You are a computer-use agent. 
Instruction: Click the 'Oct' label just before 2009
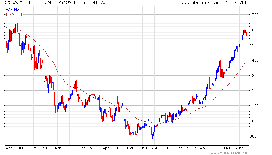click(x=33, y=148)
